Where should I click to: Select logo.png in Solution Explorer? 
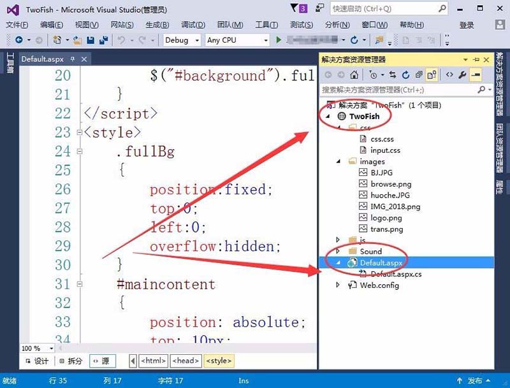coord(386,218)
